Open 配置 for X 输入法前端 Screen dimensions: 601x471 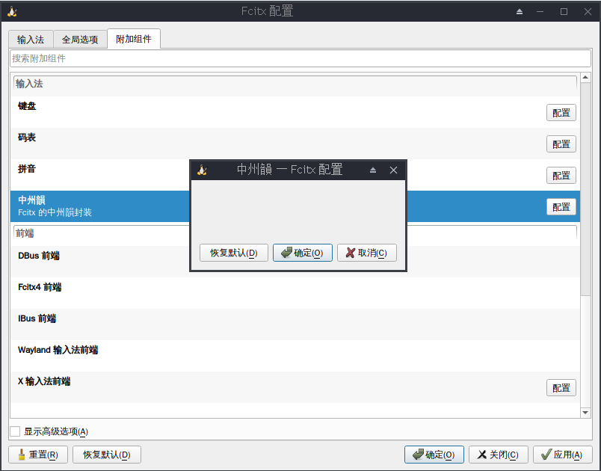point(561,388)
